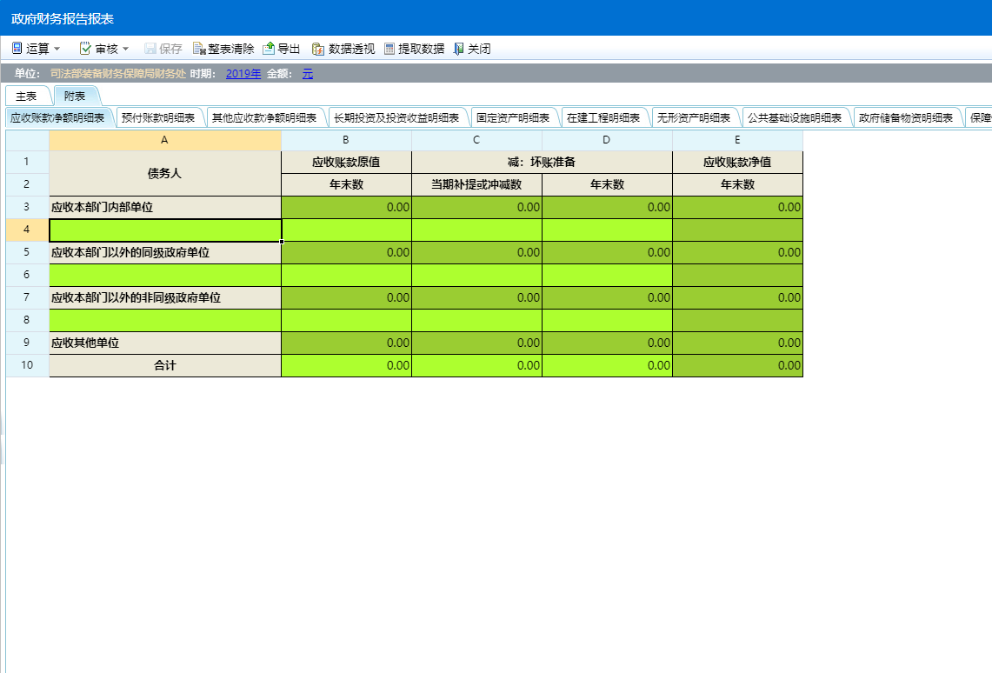Image resolution: width=992 pixels, height=673 pixels.
Task: Click the 2019年 period link
Action: tap(243, 74)
